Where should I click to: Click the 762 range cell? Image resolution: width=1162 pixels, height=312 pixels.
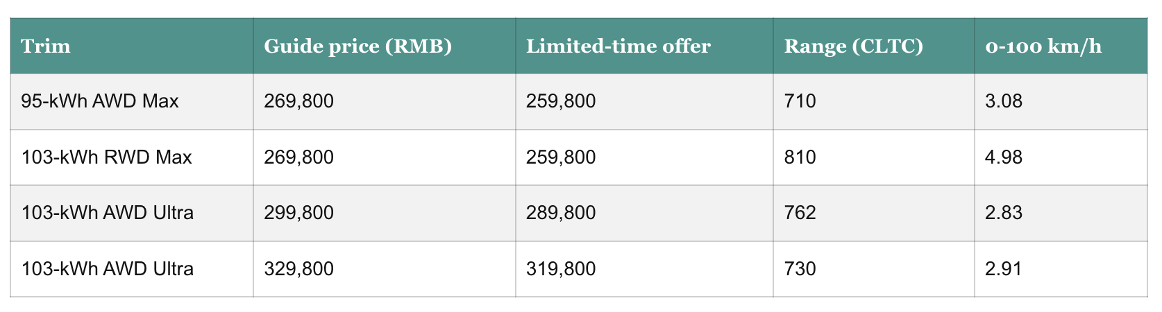[x=800, y=212]
